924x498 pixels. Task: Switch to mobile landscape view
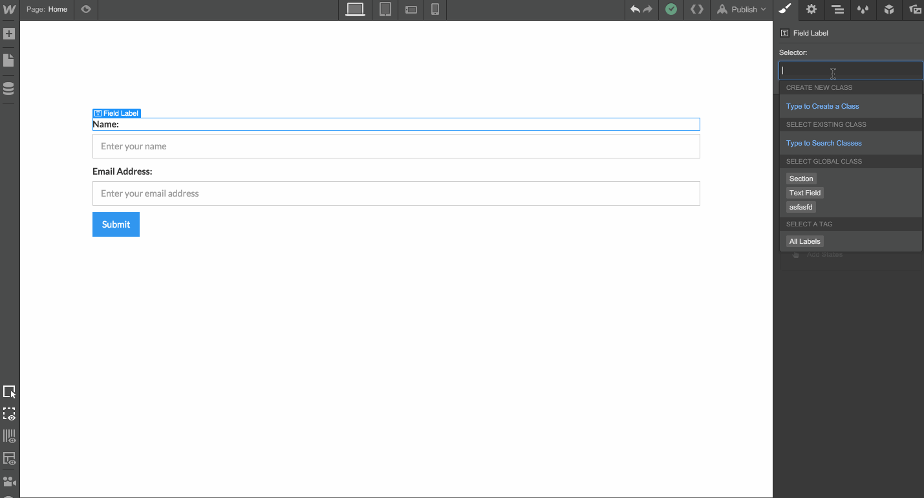tap(411, 10)
